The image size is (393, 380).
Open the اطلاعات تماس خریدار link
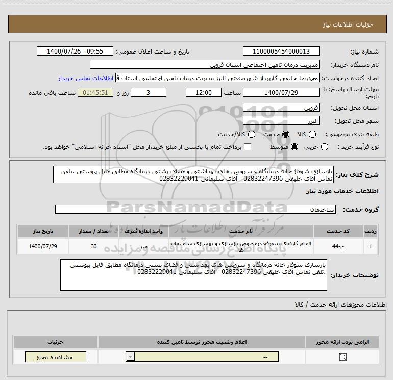pos(86,78)
